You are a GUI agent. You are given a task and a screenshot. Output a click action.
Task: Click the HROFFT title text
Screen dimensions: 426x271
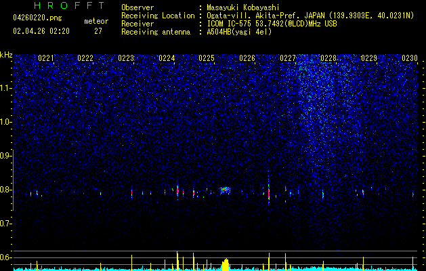[70, 5]
